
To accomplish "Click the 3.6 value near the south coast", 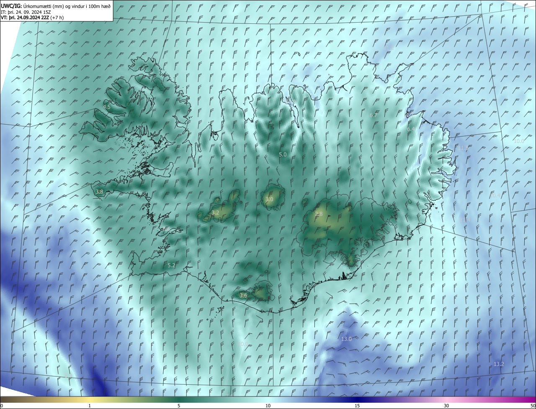I will point(243,296).
